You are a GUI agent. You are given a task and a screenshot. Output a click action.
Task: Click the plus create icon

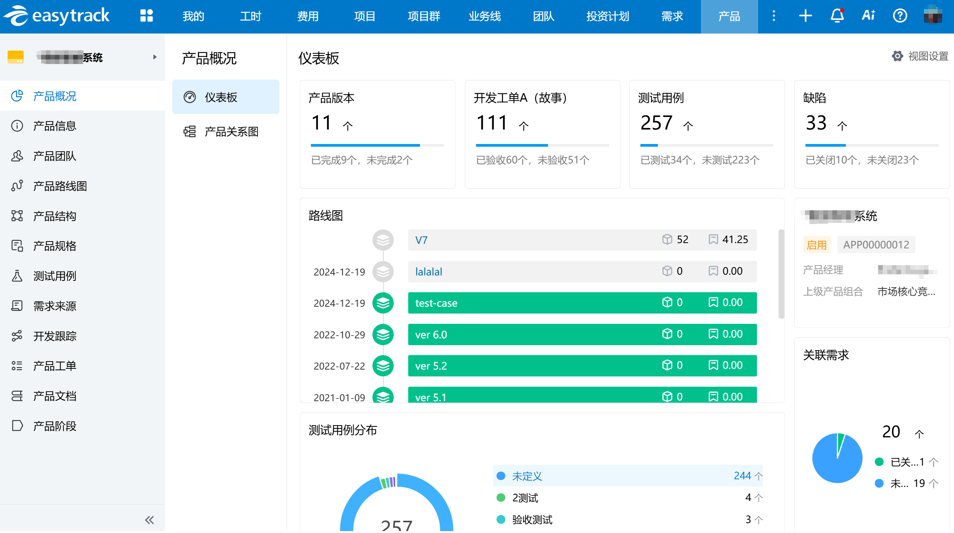pyautogui.click(x=805, y=16)
